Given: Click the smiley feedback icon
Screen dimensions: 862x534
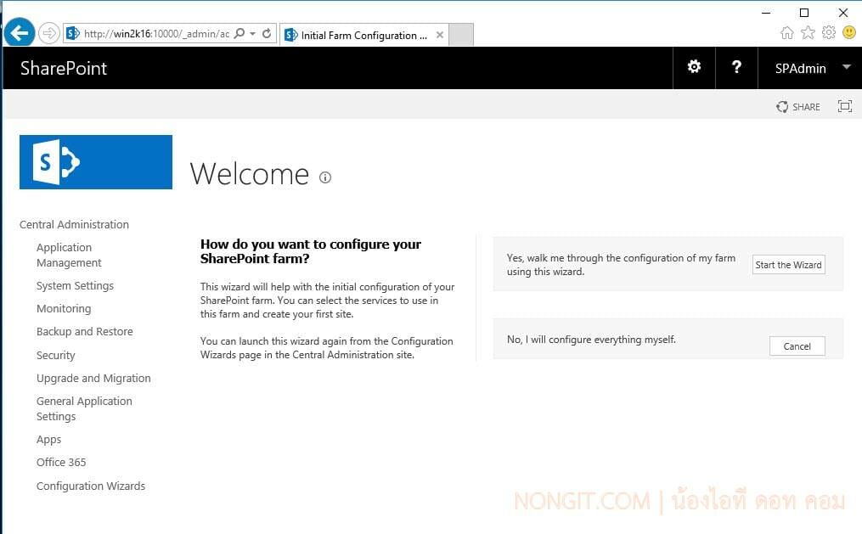Looking at the screenshot, I should point(849,33).
